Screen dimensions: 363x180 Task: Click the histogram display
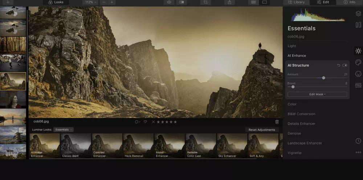click(x=318, y=15)
